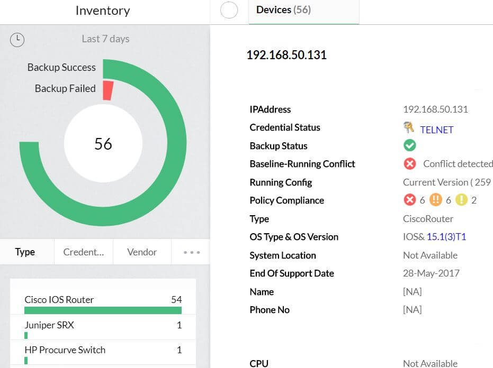Click the circle icon beside the Devices tab
The height and width of the screenshot is (368, 493).
(229, 10)
